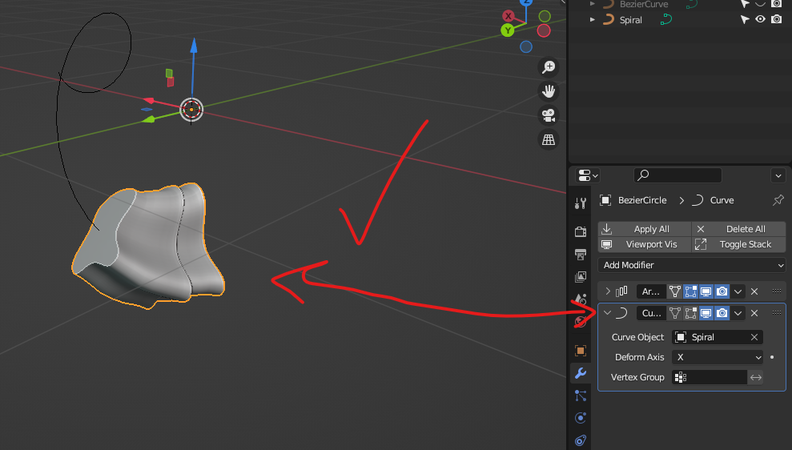Screen dimensions: 792x450
Task: Click the green Y axis gizmo ball
Action: pyautogui.click(x=508, y=30)
